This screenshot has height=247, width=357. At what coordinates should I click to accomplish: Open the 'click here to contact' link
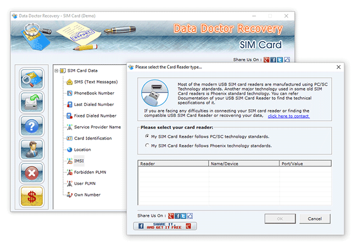[x=289, y=116]
